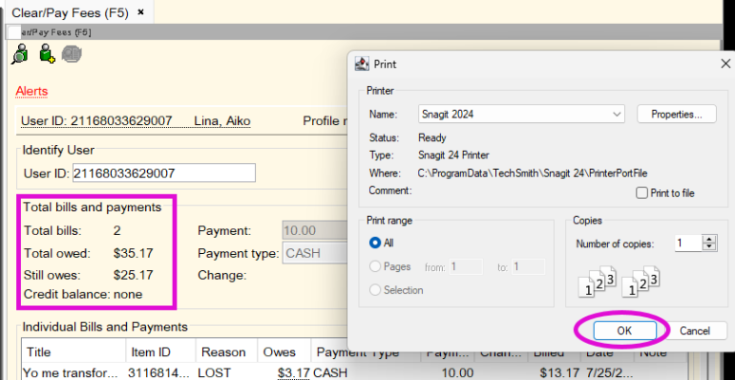Open printer Properties
735x380 pixels.
coord(676,114)
